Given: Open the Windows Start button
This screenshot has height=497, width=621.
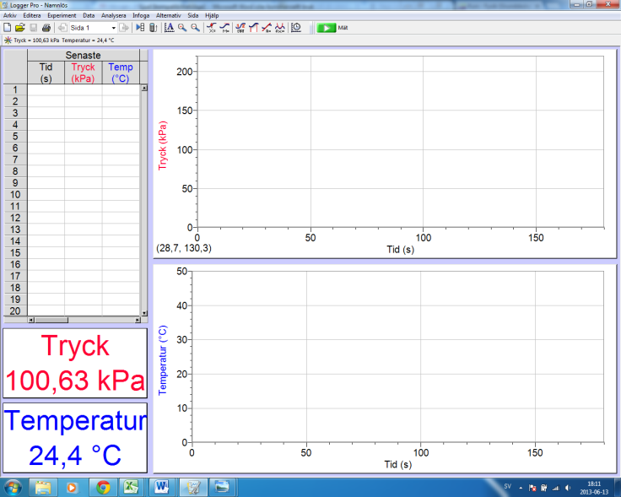Looking at the screenshot, I should click(13, 487).
